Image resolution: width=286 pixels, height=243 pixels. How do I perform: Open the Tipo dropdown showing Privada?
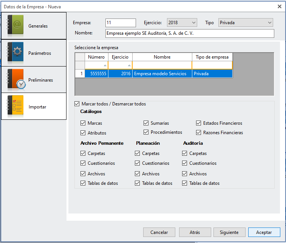click(269, 23)
